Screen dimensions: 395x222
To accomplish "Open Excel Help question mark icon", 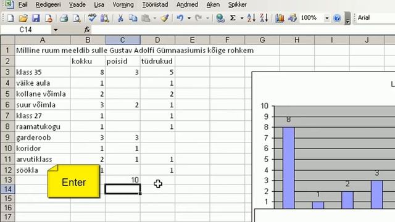I will point(337,18).
